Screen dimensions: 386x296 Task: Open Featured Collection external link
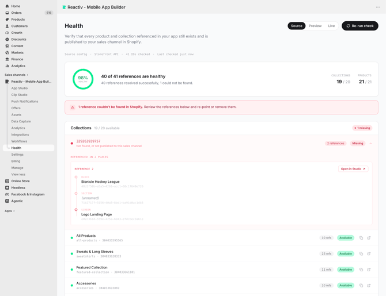click(369, 270)
